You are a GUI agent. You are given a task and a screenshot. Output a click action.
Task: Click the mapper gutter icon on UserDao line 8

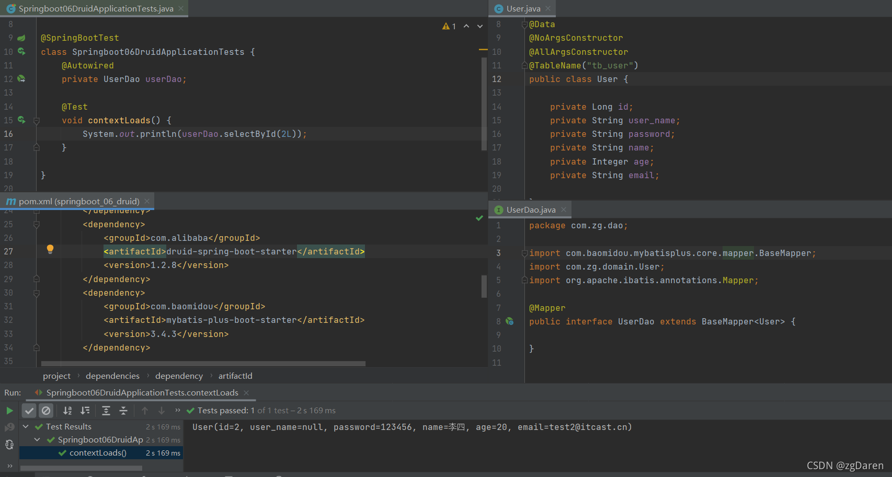tap(510, 321)
